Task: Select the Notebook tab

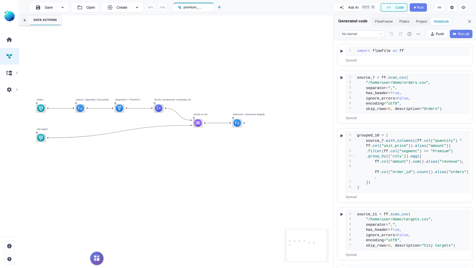Action: tap(441, 21)
